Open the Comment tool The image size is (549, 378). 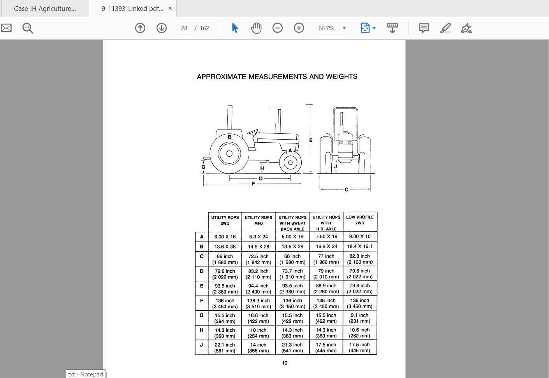coord(424,28)
